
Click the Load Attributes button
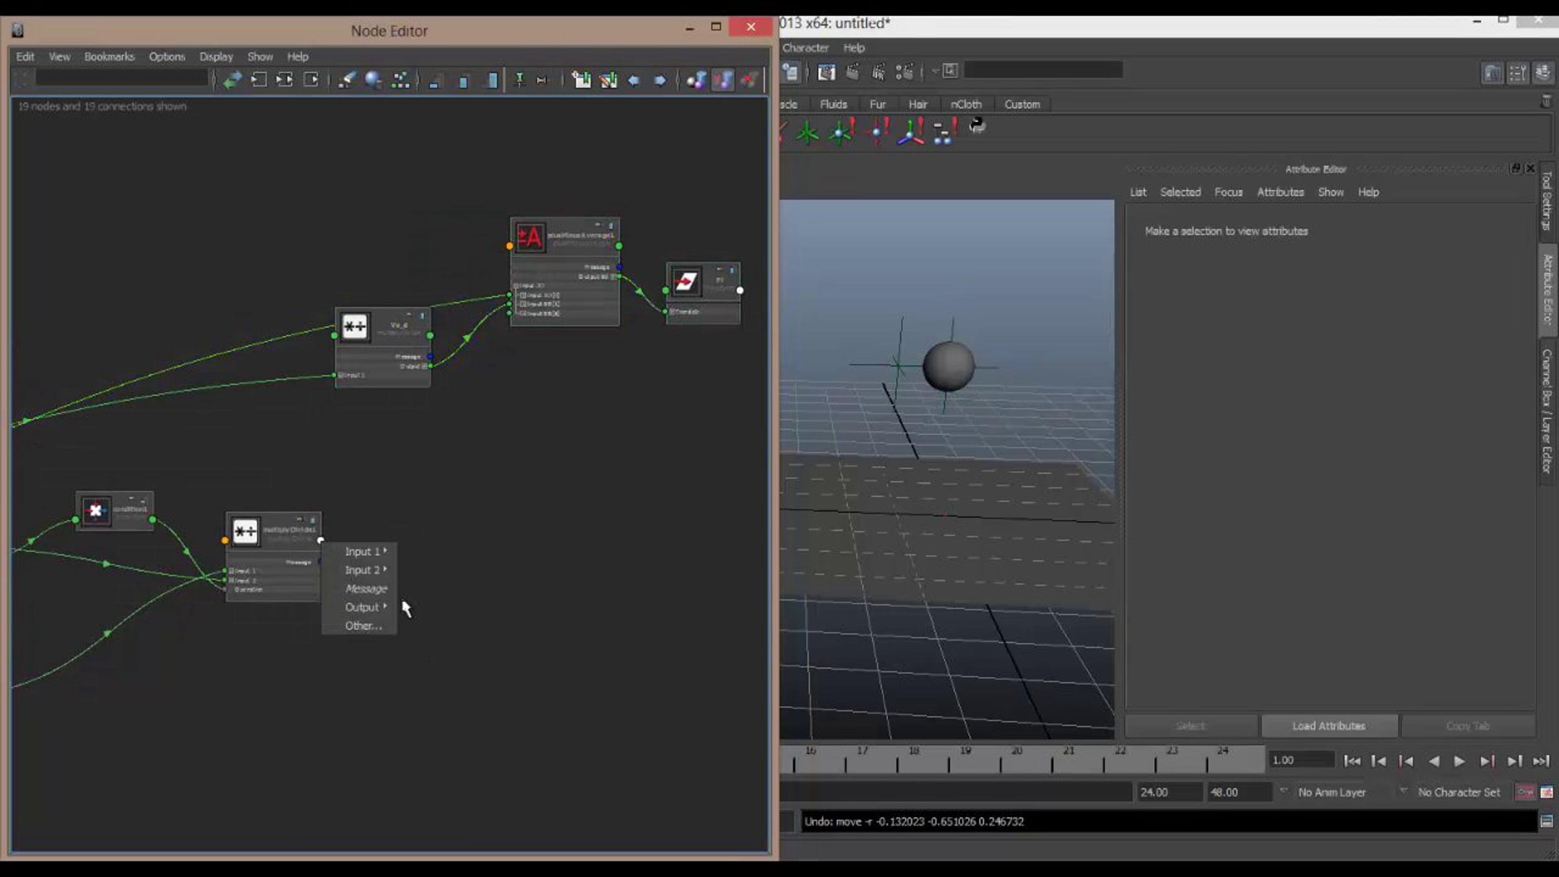(1329, 726)
